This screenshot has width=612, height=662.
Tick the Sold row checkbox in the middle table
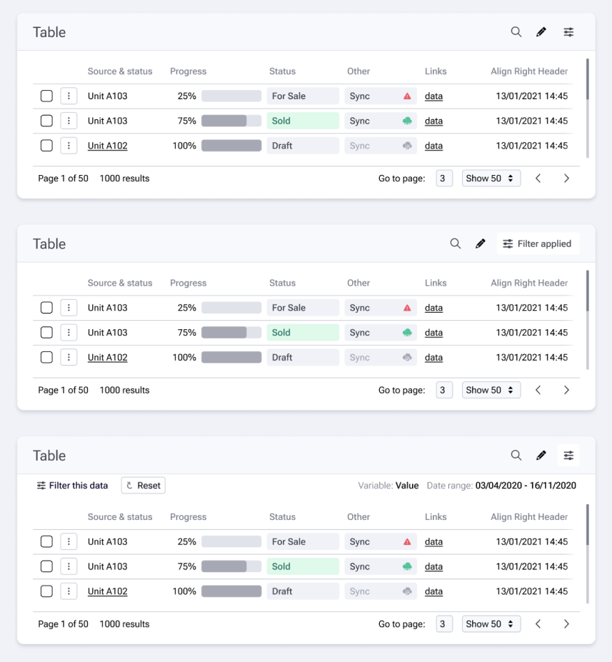[46, 333]
